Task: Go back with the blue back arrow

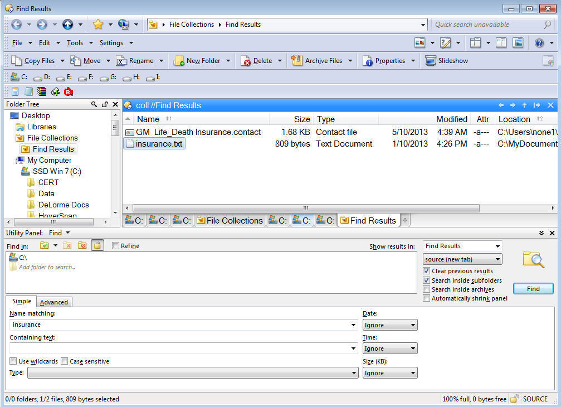Action: 17,25
